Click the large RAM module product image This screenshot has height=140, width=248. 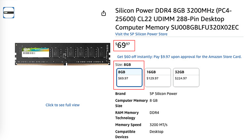pyautogui.click(x=62, y=53)
